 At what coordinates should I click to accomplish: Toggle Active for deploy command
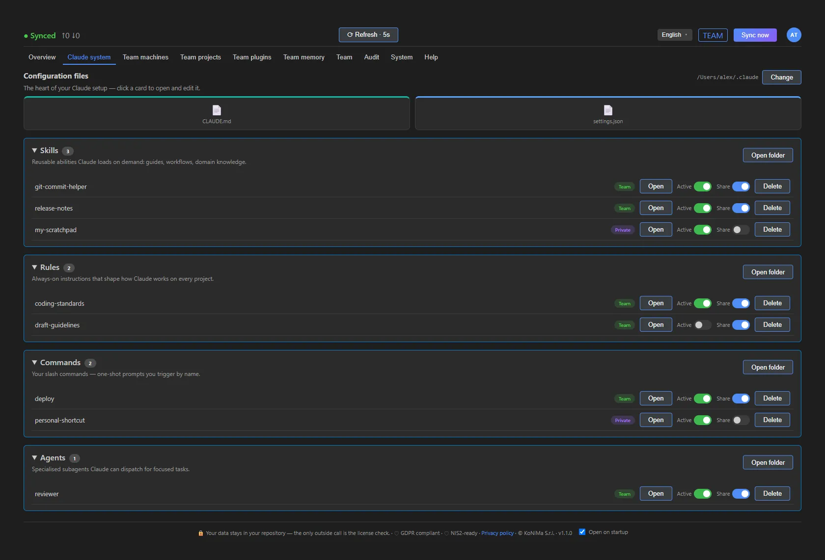(x=703, y=399)
